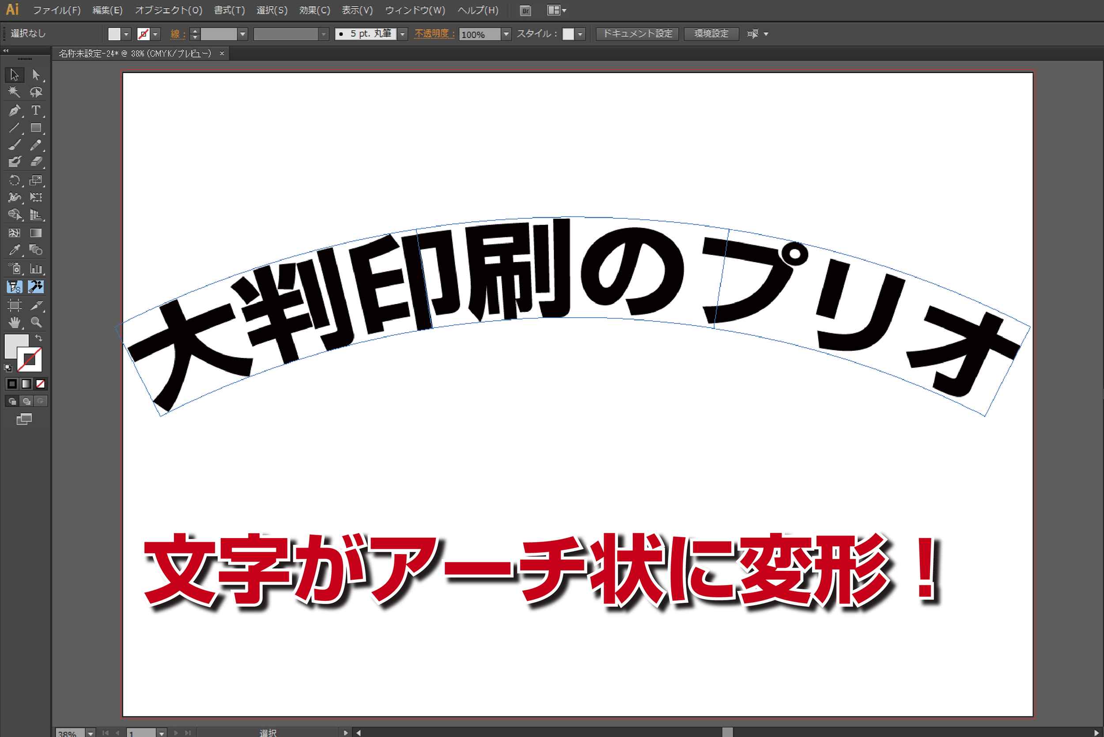Screen dimensions: 1104x737
Task: Select the Pencil tool
Action: coord(36,145)
